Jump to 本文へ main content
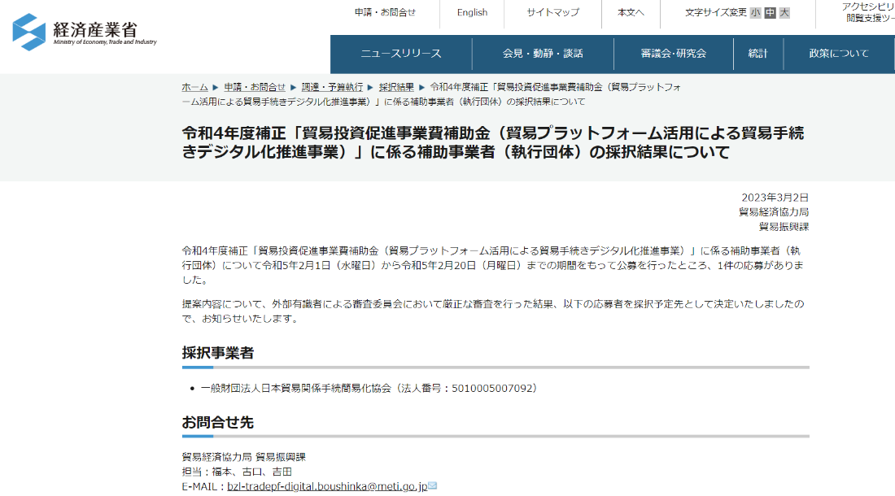Screen dimensions: 895x496 631,12
